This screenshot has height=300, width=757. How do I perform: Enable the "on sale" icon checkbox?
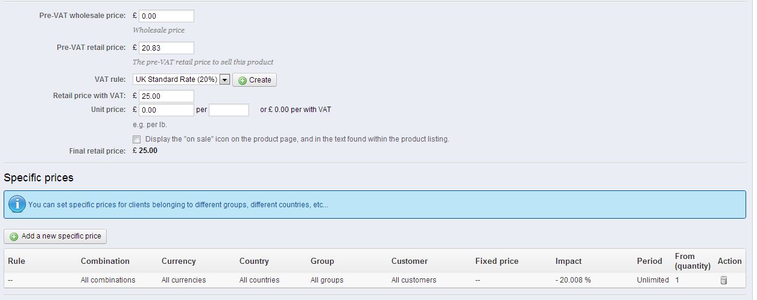pos(137,139)
